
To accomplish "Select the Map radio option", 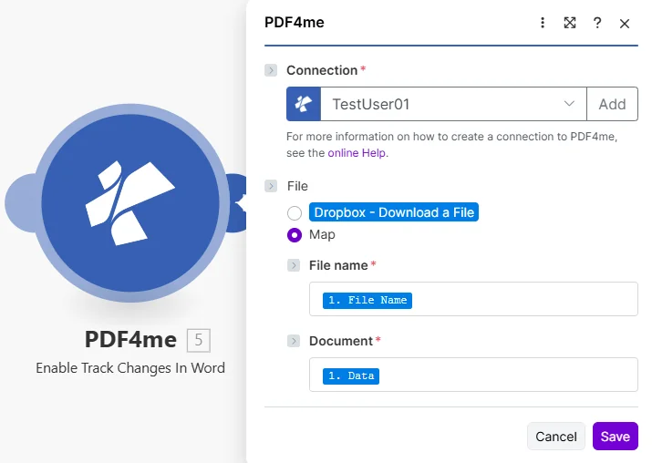I will 295,235.
